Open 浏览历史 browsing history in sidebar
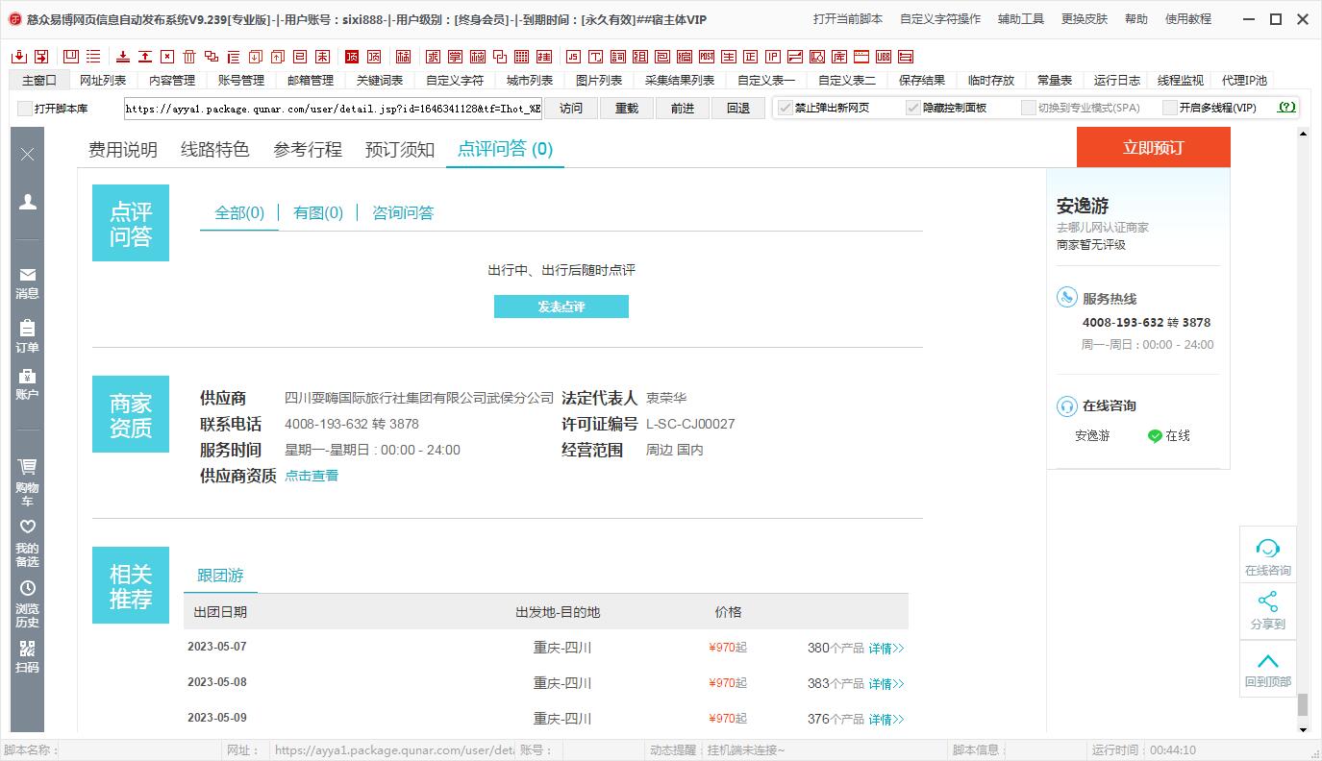The height and width of the screenshot is (761, 1322). pyautogui.click(x=27, y=603)
